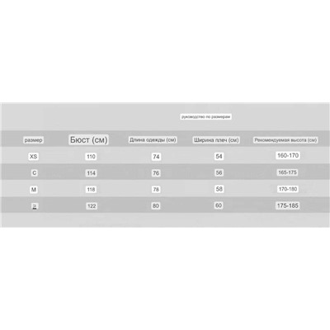Select the bust value 110
The width and height of the screenshot is (330, 330).
91,157
